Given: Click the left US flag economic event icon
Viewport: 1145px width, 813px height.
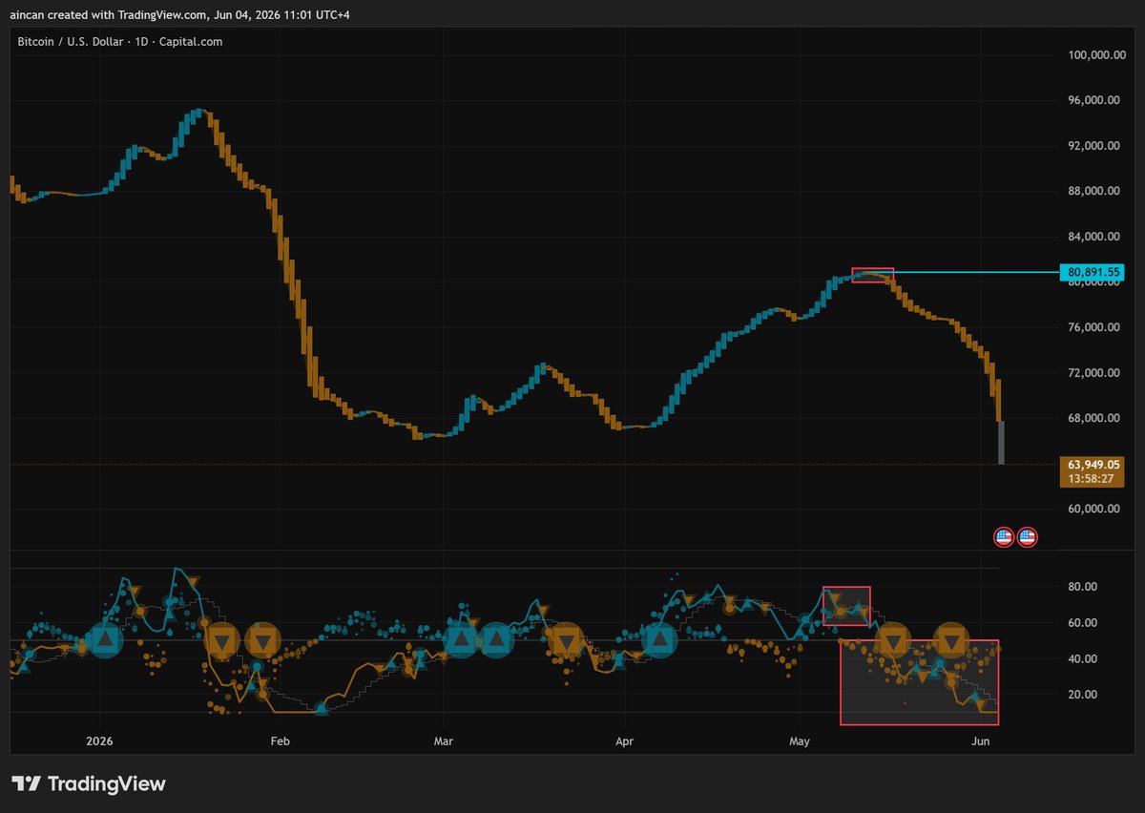Looking at the screenshot, I should coord(1004,537).
